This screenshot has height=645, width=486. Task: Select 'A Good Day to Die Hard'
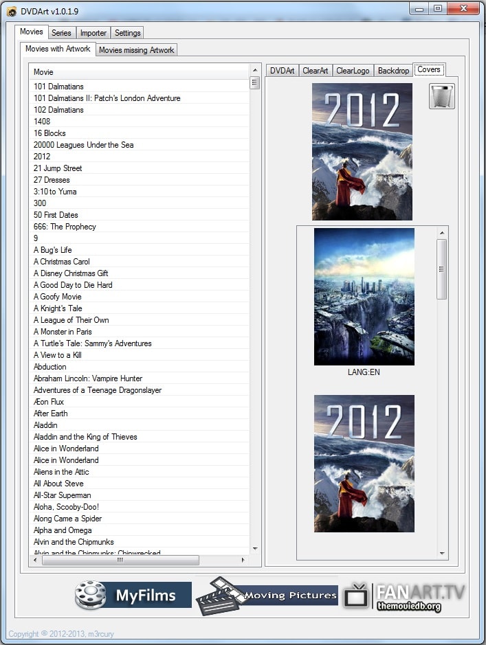pyautogui.click(x=139, y=285)
